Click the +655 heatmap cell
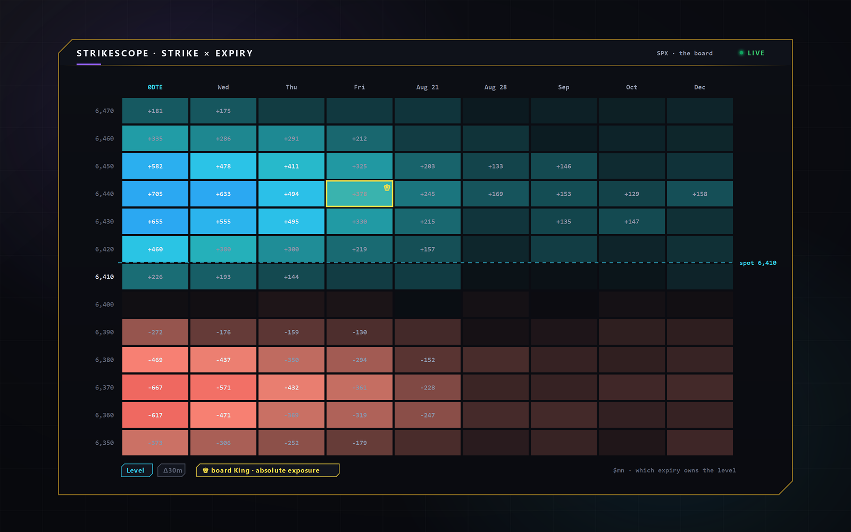This screenshot has height=532, width=851. pos(155,221)
